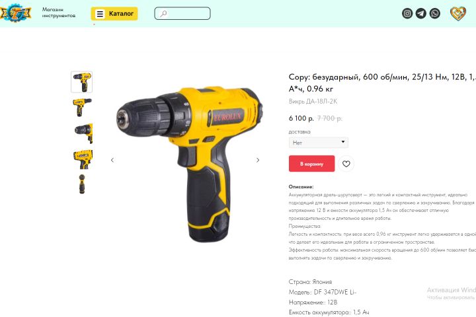Click the gear store logo
The height and width of the screenshot is (317, 476).
pos(15,13)
